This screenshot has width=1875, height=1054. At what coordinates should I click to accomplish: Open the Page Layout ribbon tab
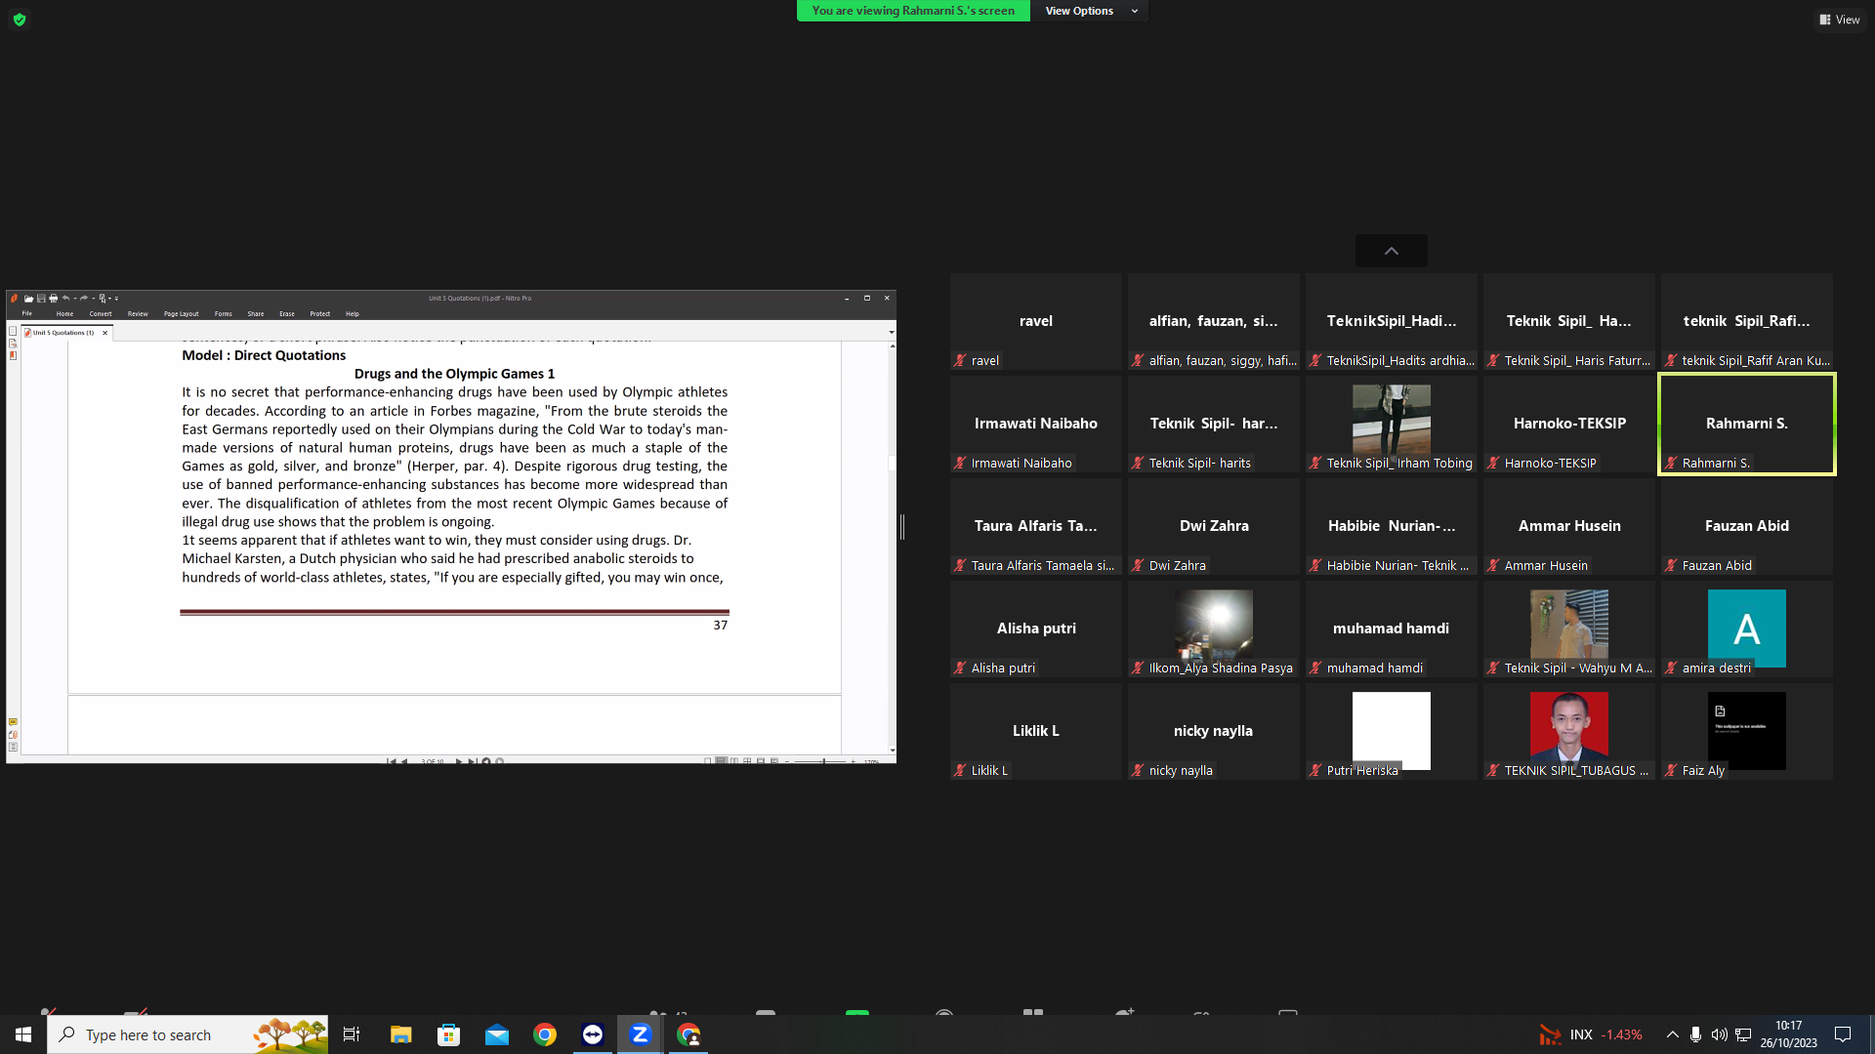182,314
